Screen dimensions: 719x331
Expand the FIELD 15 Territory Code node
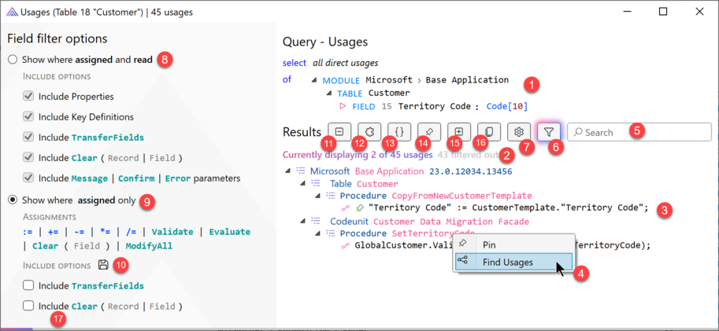tap(342, 106)
